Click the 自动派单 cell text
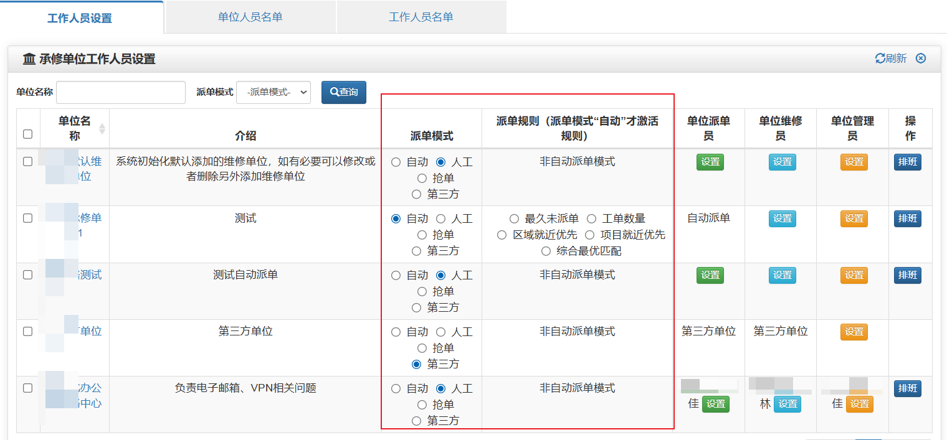Screen dimensions: 947x440 [x=708, y=218]
